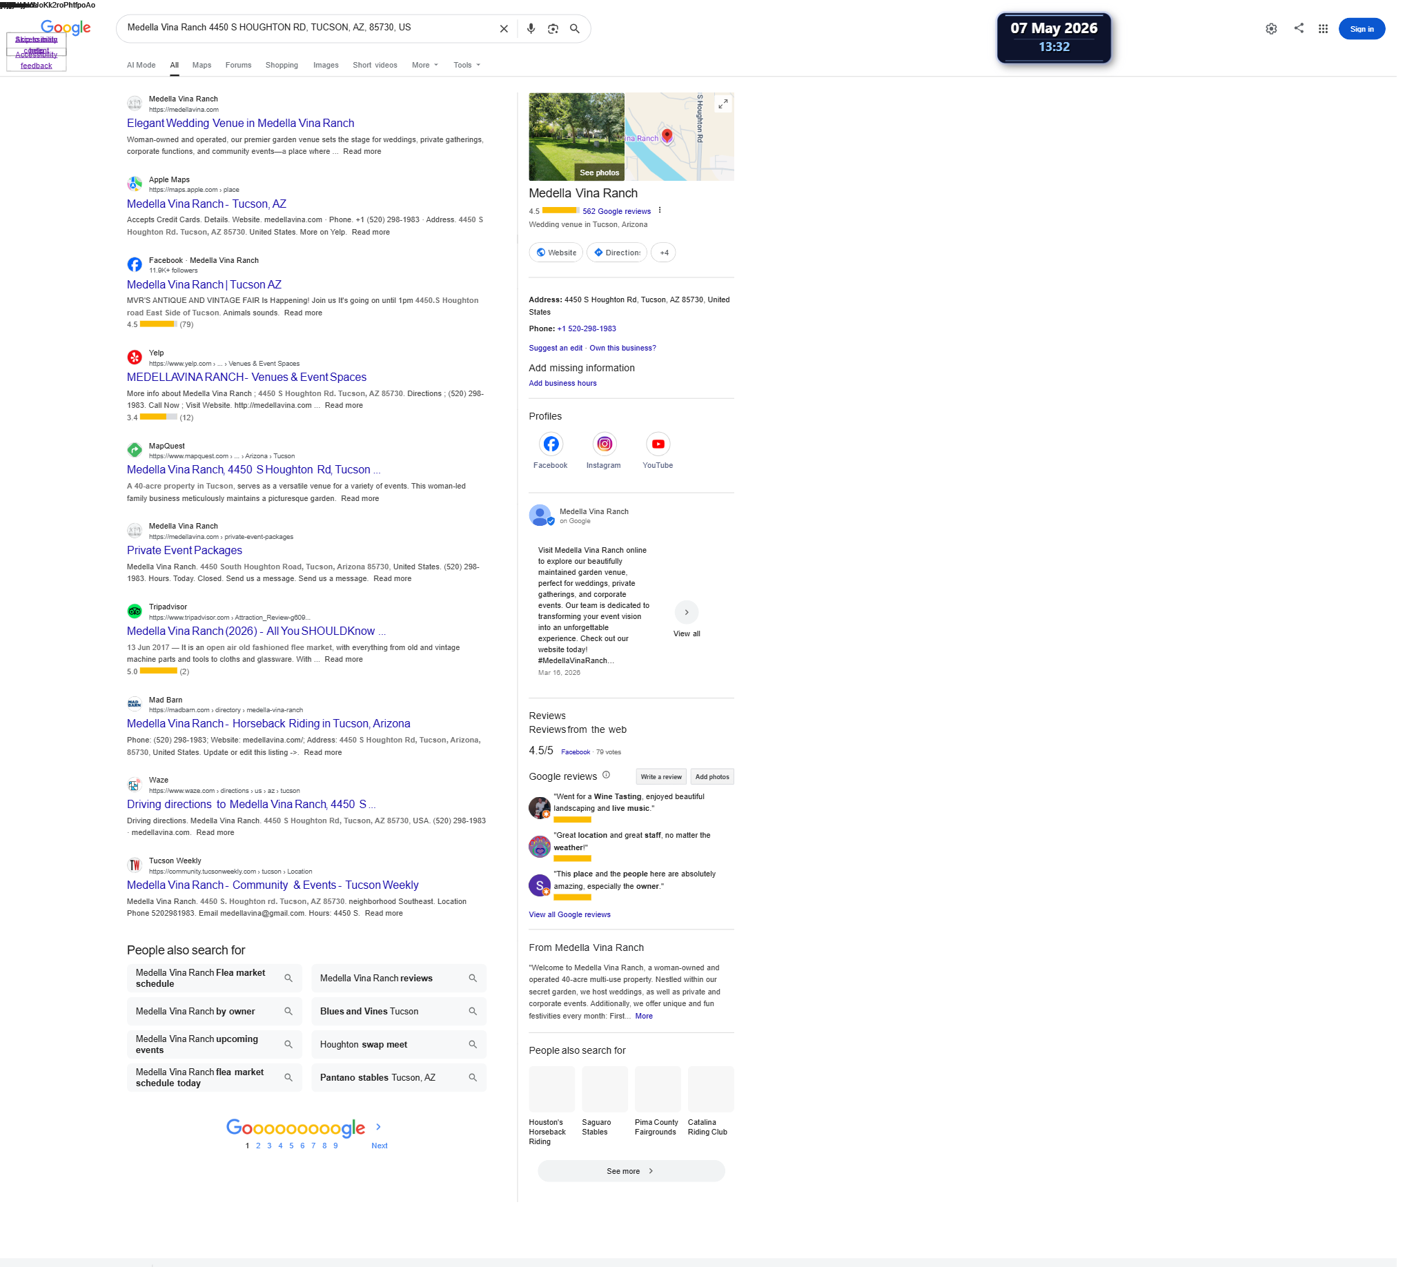Open the Google apps grid

[1323, 28]
